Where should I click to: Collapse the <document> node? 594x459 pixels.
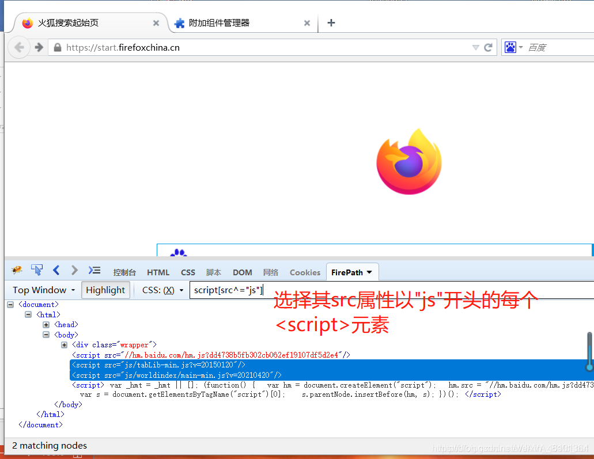coord(10,305)
